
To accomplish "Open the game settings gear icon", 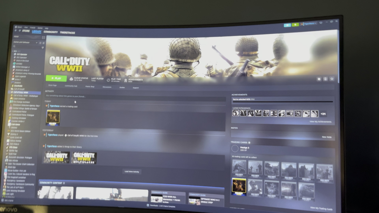I will [319, 79].
